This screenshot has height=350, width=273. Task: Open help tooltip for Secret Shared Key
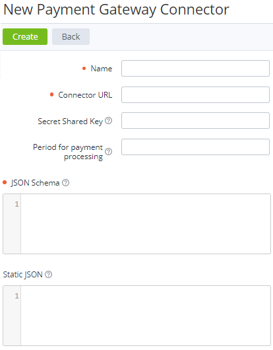109,121
